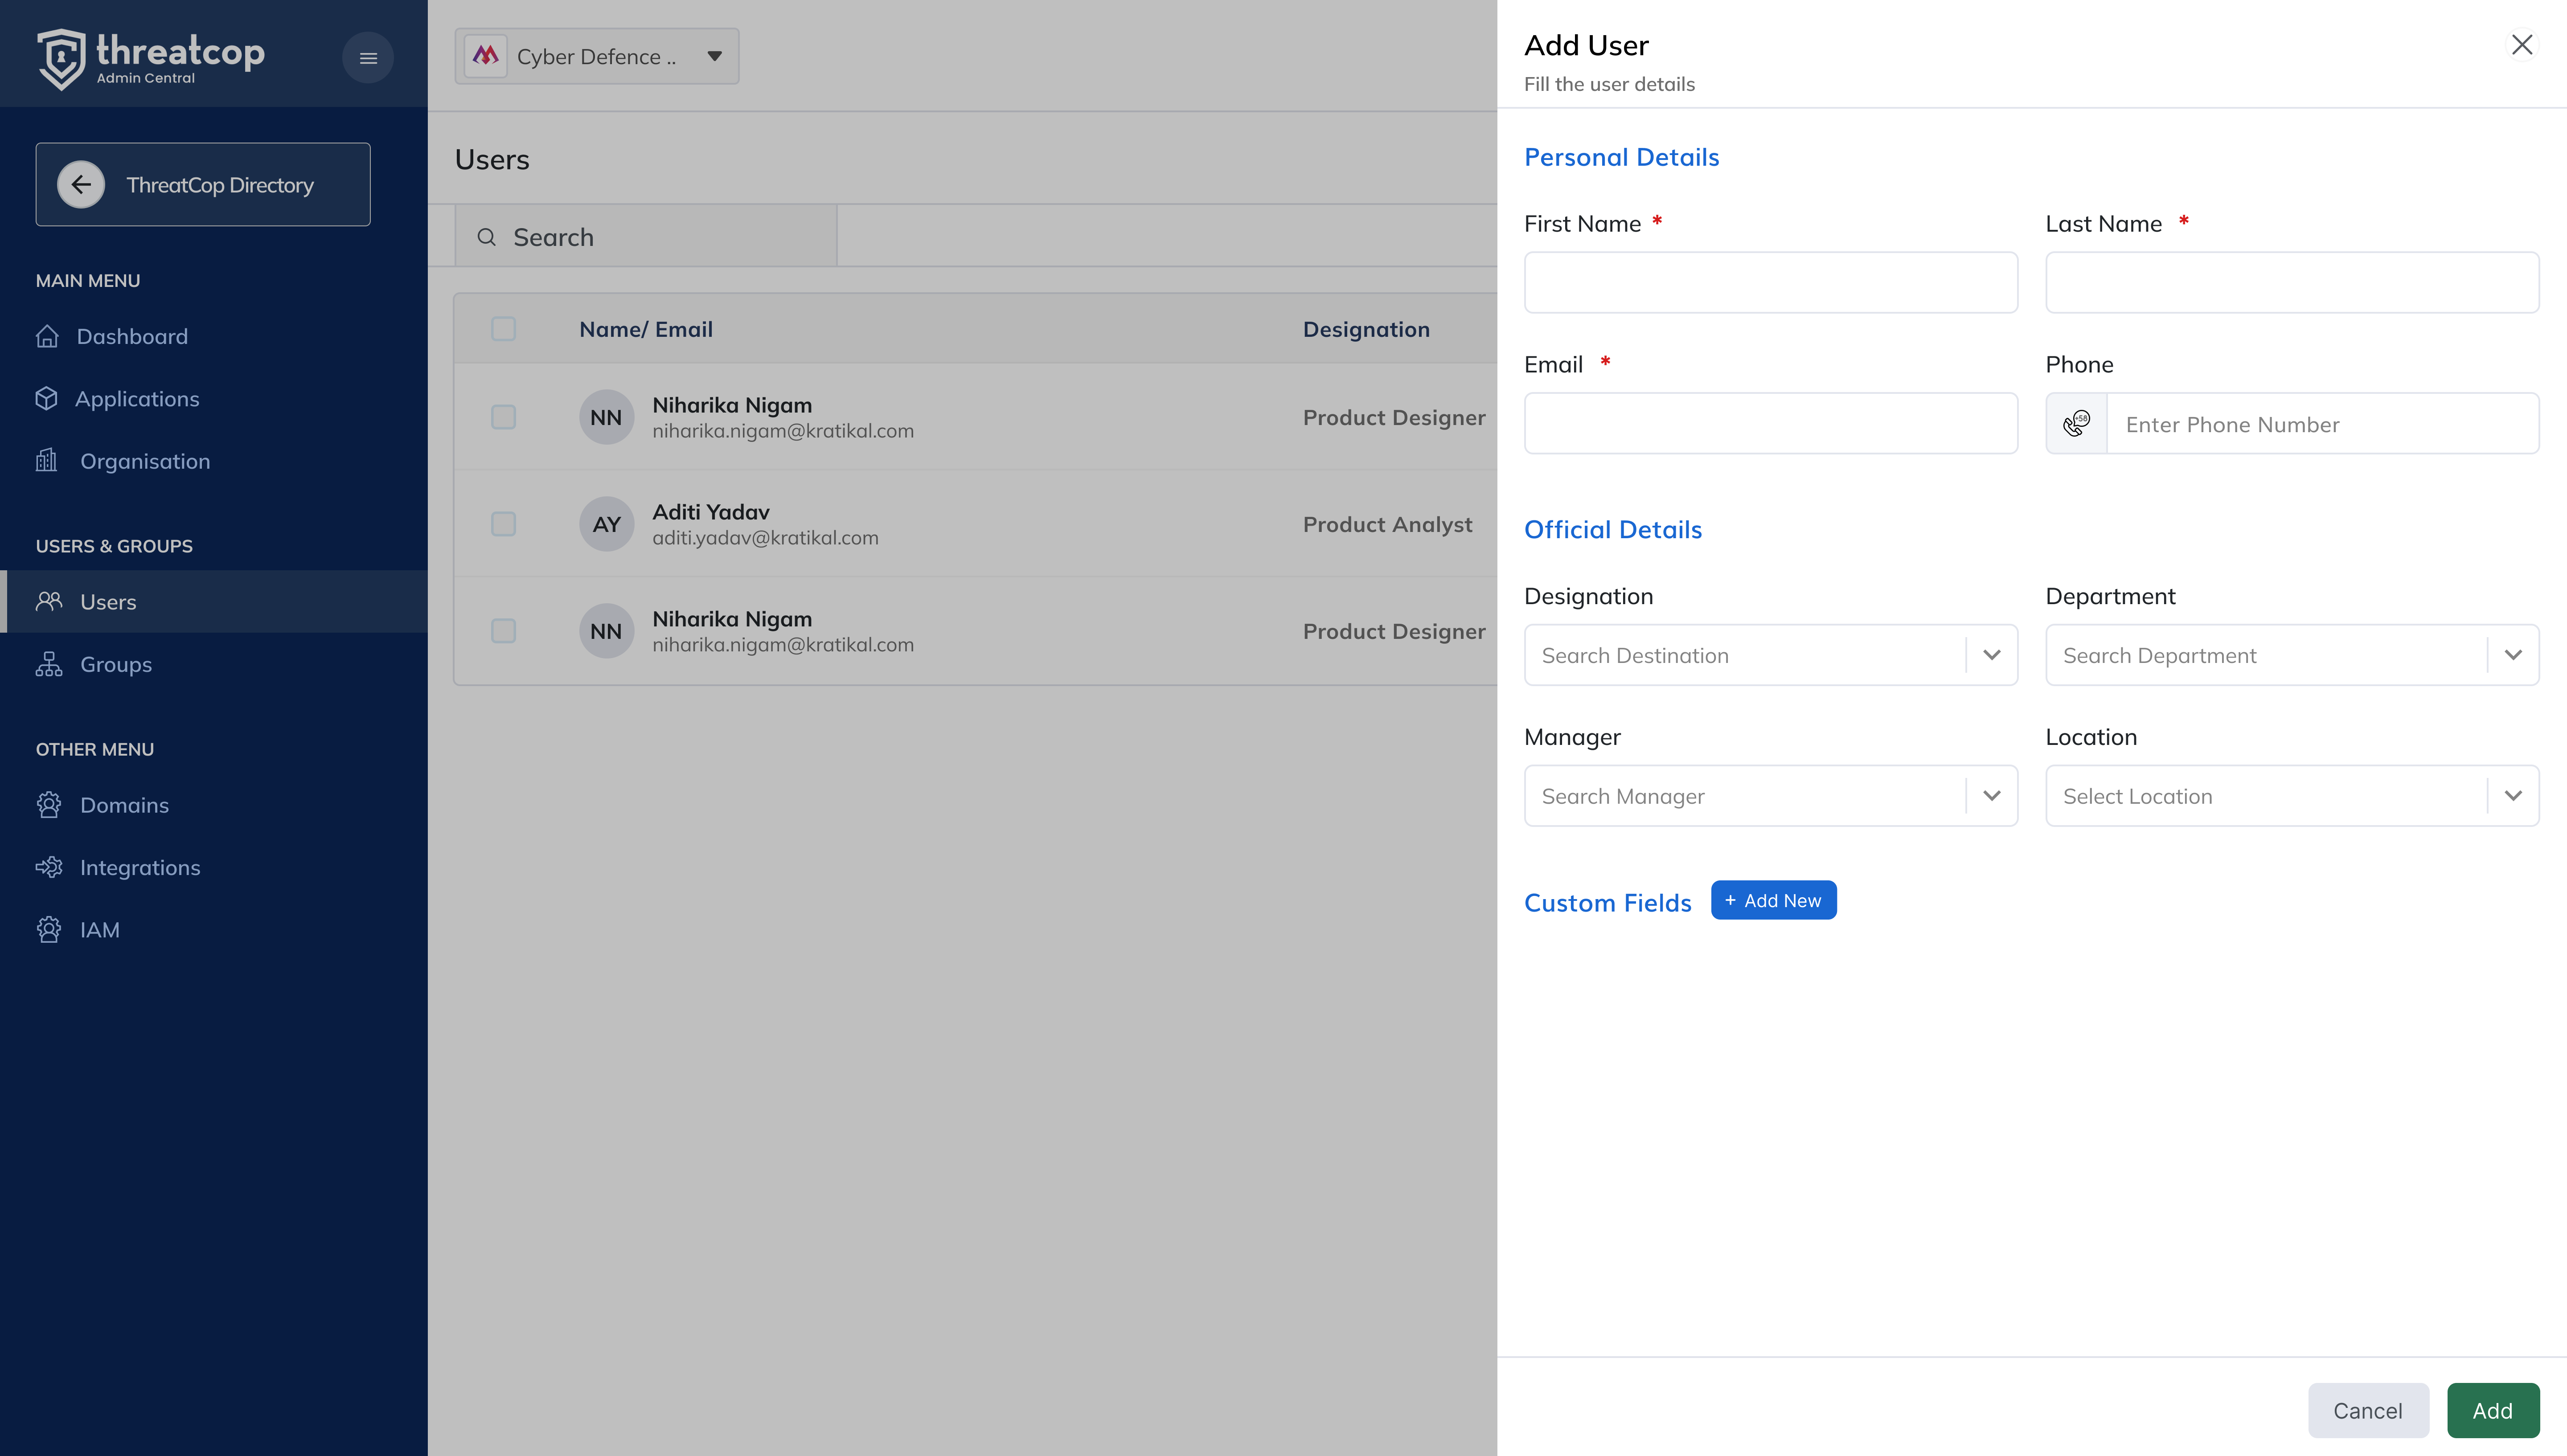Click the NN avatar in the last row

(x=606, y=631)
